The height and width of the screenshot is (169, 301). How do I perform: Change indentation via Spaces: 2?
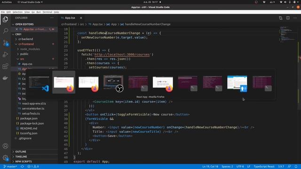tap(227, 167)
